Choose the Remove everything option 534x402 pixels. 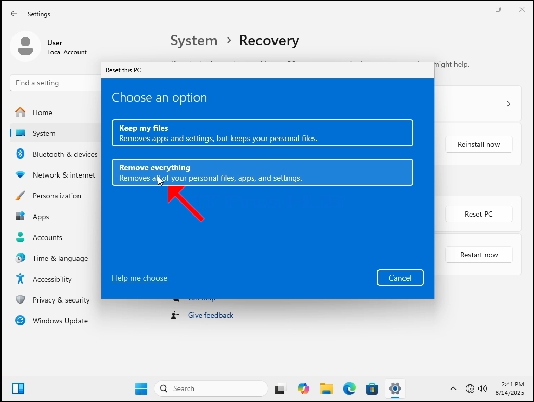pos(262,172)
